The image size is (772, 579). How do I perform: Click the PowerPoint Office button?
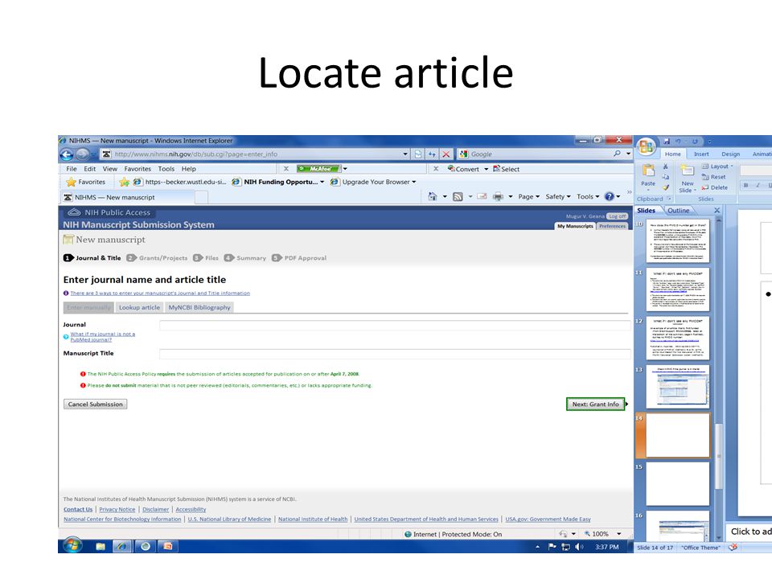646,146
